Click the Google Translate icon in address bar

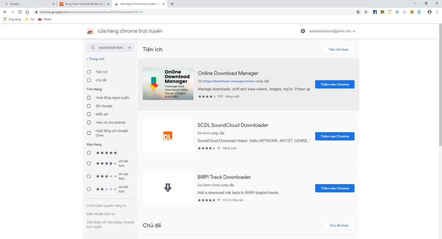pyautogui.click(x=358, y=12)
